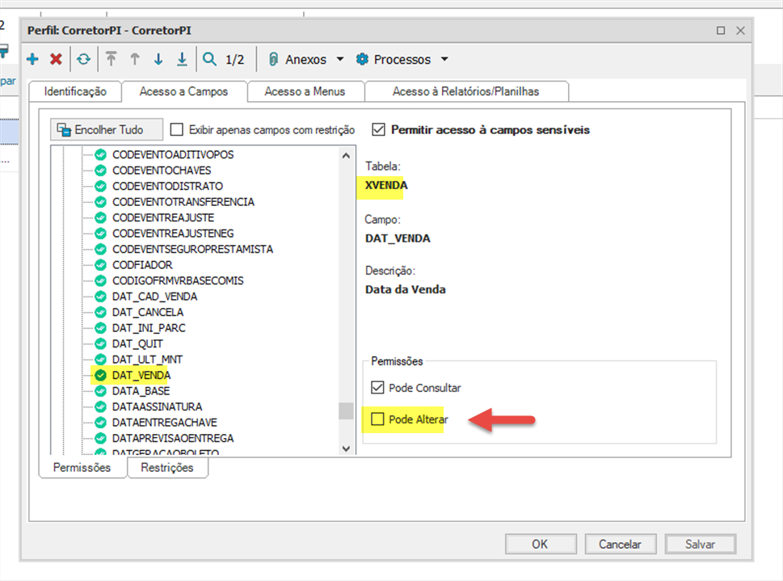
Task: Click the Cancelar button
Action: pos(621,544)
